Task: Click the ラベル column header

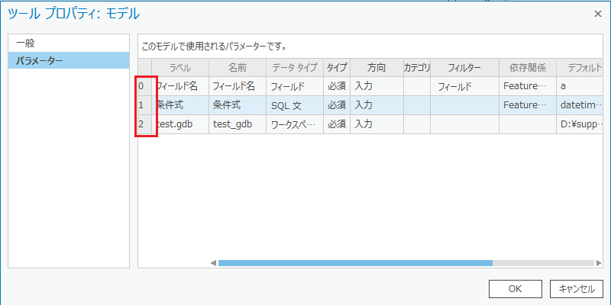Action: coord(180,68)
